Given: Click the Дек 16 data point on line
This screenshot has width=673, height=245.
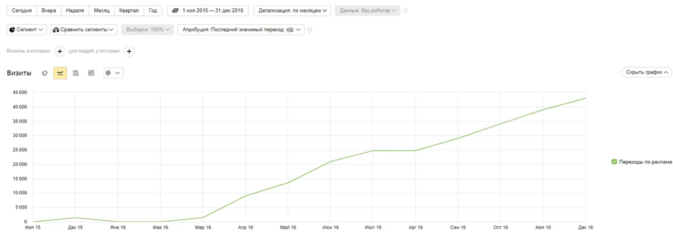Looking at the screenshot, I should (585, 98).
